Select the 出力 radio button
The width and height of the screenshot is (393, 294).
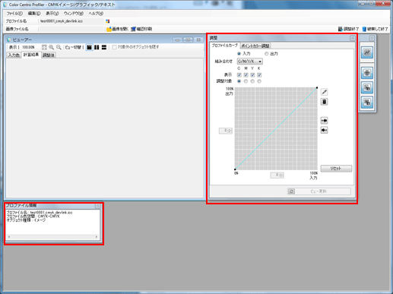tap(266, 54)
